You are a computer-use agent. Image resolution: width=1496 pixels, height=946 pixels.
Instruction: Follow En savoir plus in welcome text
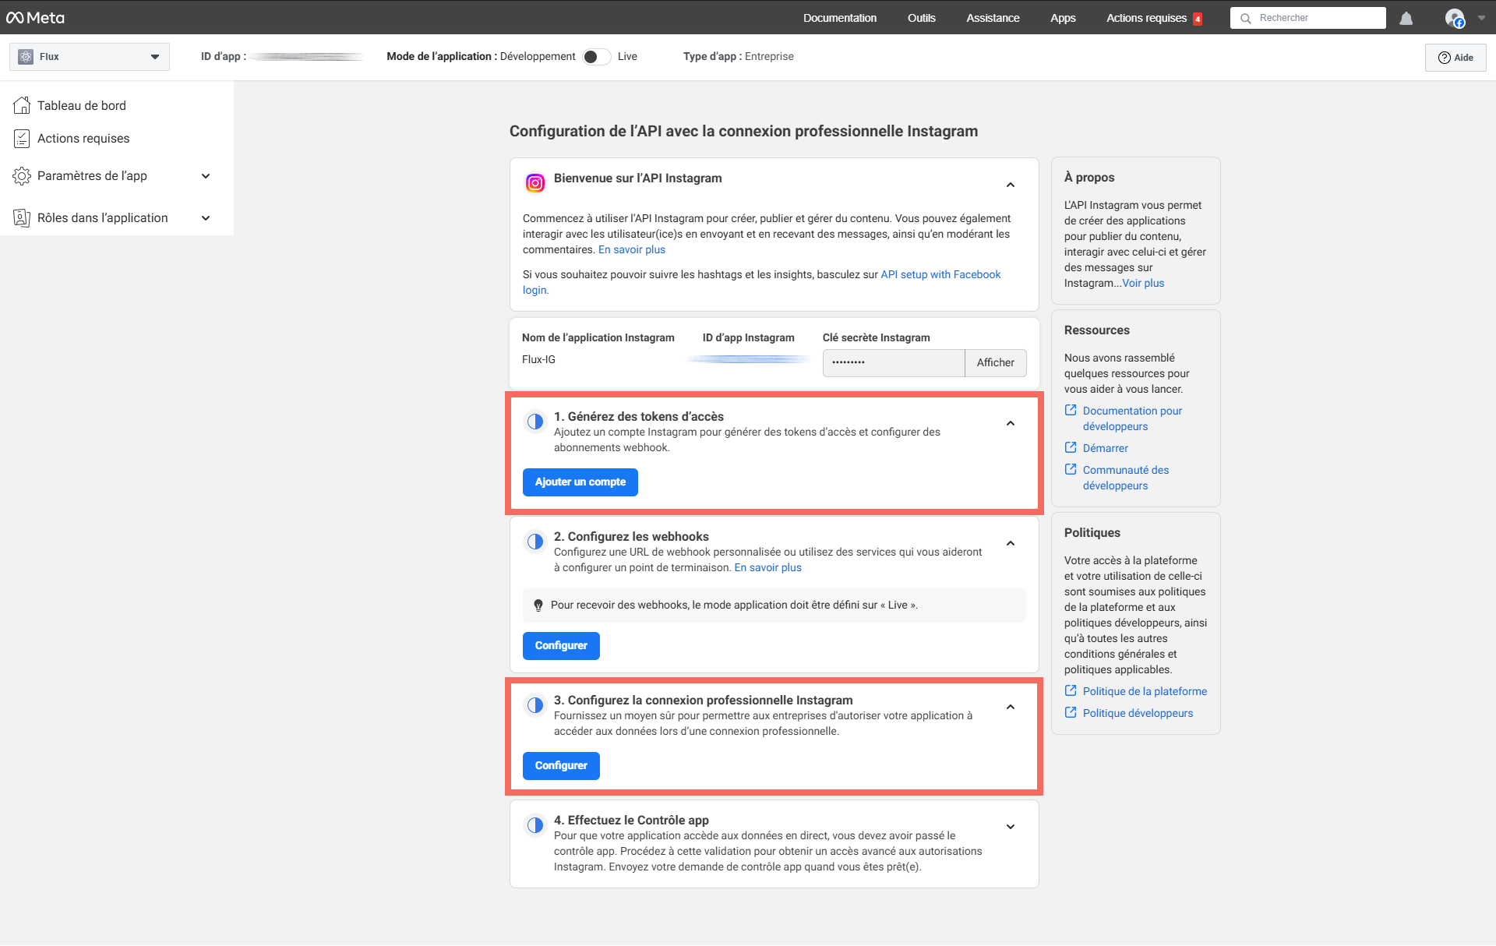pos(632,249)
